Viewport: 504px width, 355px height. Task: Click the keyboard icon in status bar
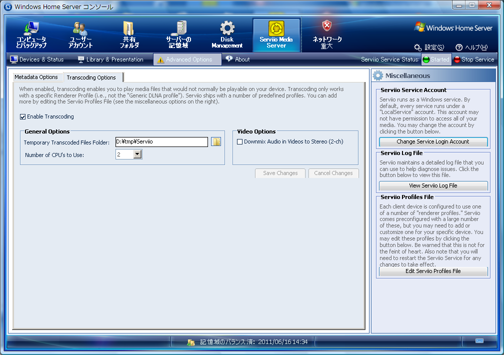pyautogui.click(x=479, y=341)
